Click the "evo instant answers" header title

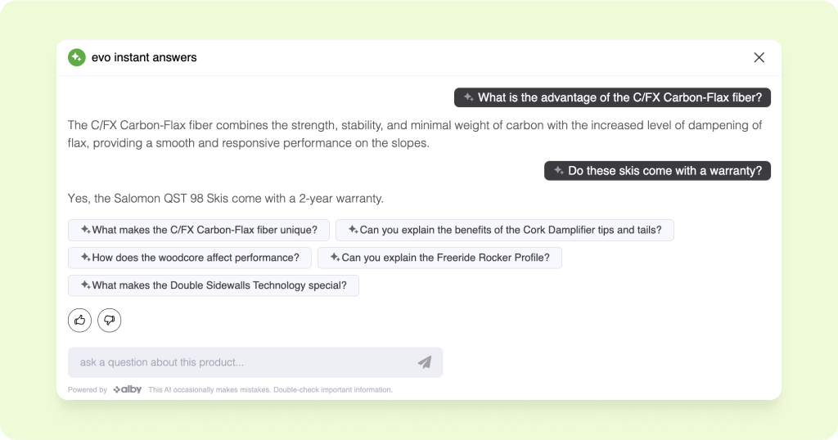tap(144, 57)
